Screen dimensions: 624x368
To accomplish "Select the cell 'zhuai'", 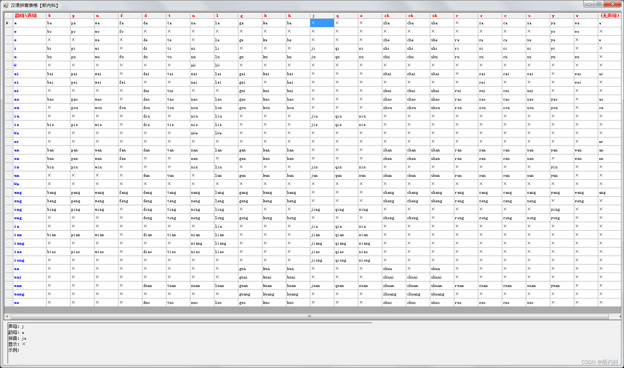I will tap(394, 277).
